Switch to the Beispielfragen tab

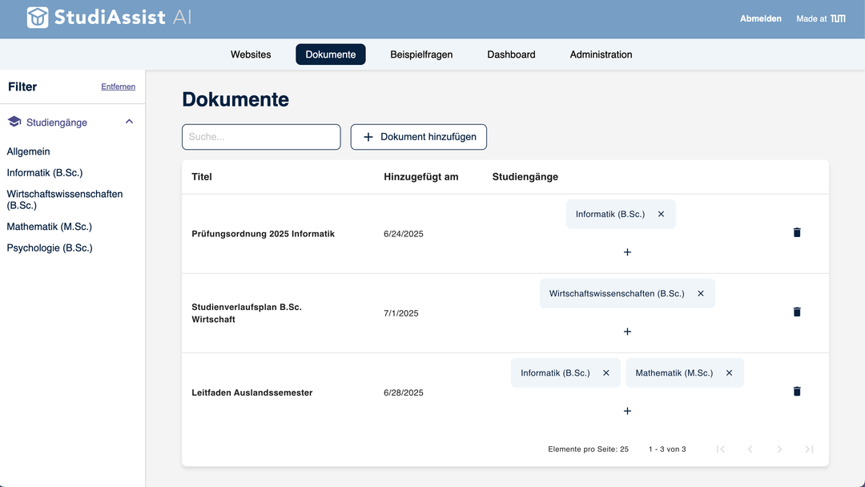[x=420, y=54]
